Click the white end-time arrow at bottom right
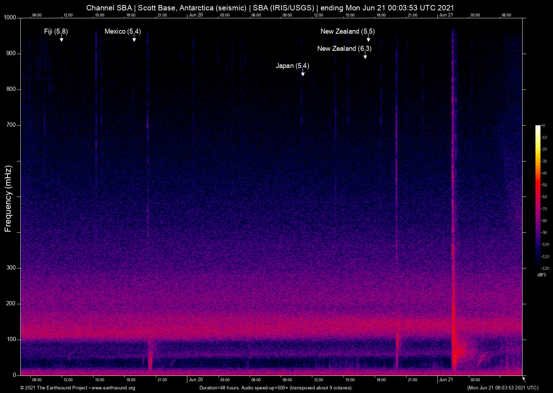The image size is (553, 393). pos(524,379)
